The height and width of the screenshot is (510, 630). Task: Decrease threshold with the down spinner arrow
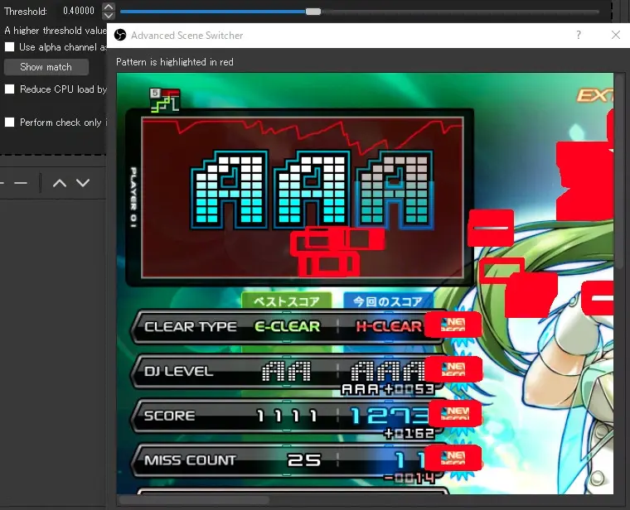(108, 17)
